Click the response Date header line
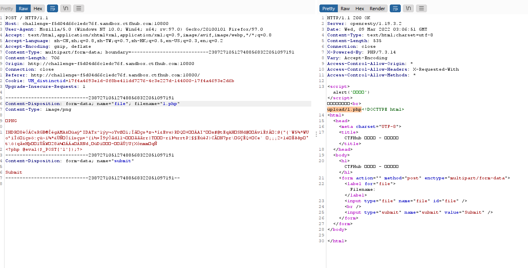 point(377,29)
